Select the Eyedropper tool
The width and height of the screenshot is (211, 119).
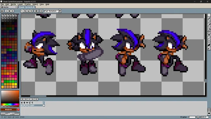click(209, 25)
